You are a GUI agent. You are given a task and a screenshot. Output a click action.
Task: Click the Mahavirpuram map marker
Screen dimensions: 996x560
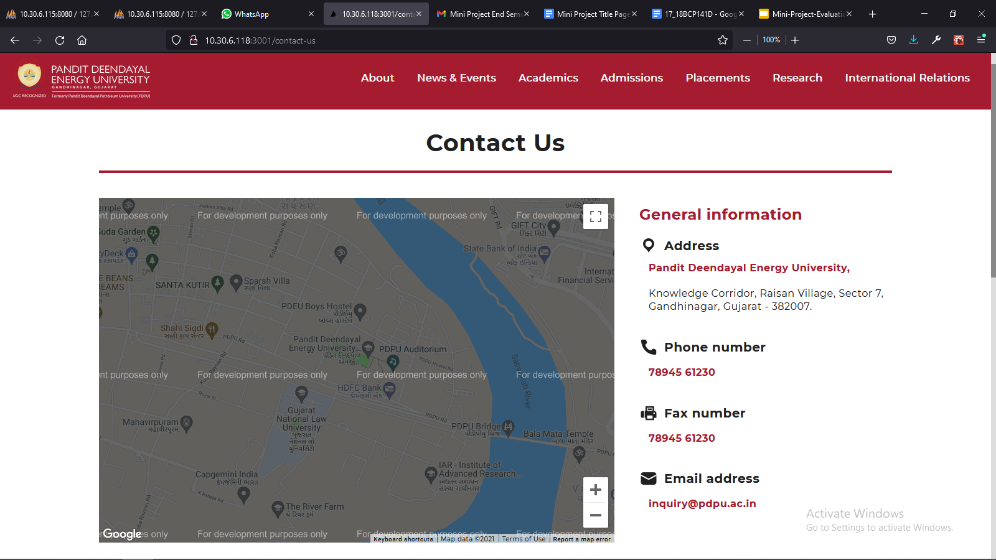click(x=186, y=424)
